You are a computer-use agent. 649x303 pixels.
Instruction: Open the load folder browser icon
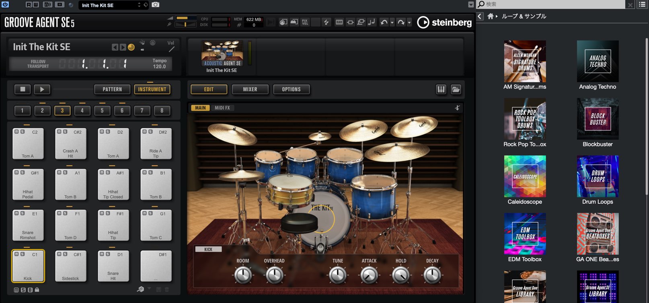click(456, 89)
